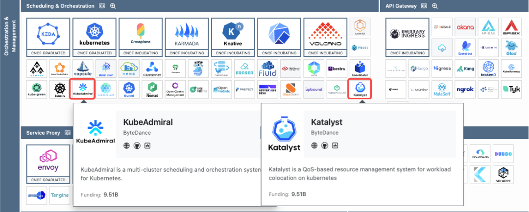Open the Envoy graduated project card

point(48,164)
